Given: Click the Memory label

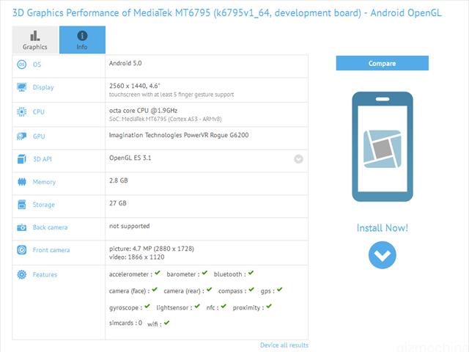Looking at the screenshot, I should 44,182.
